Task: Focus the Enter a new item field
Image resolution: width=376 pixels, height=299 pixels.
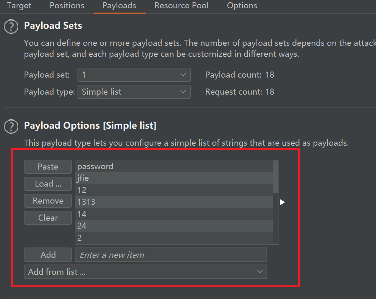Action: 171,255
